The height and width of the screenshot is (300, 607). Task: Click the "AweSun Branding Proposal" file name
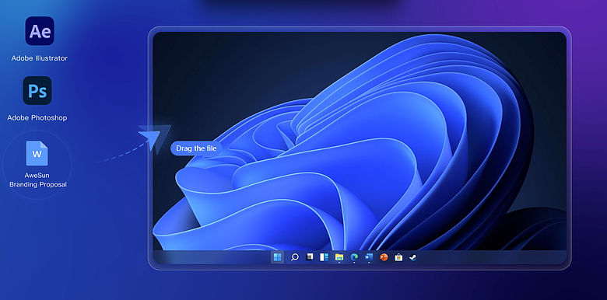click(x=38, y=180)
